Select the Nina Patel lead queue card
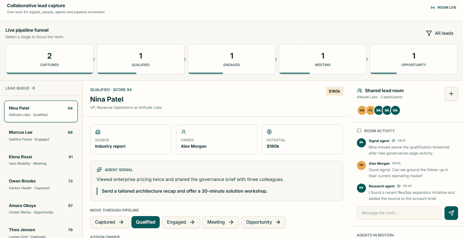The height and width of the screenshot is (238, 463). point(41,111)
